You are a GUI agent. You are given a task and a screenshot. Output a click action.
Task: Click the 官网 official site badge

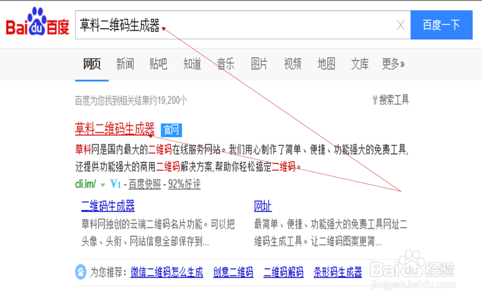click(171, 130)
